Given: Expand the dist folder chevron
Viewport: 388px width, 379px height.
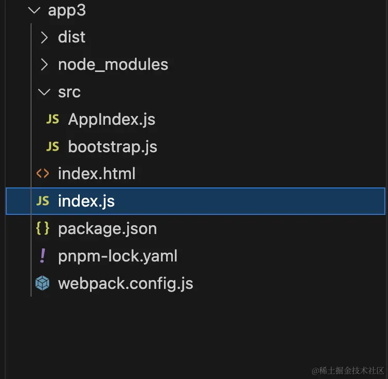Looking at the screenshot, I should (x=44, y=37).
